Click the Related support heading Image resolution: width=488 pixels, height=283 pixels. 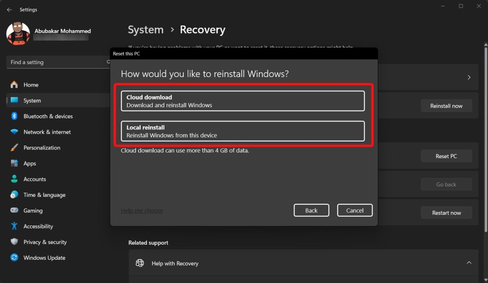click(x=148, y=243)
